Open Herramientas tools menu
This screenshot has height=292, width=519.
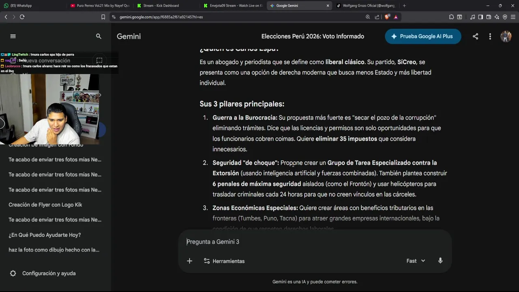[224, 261]
